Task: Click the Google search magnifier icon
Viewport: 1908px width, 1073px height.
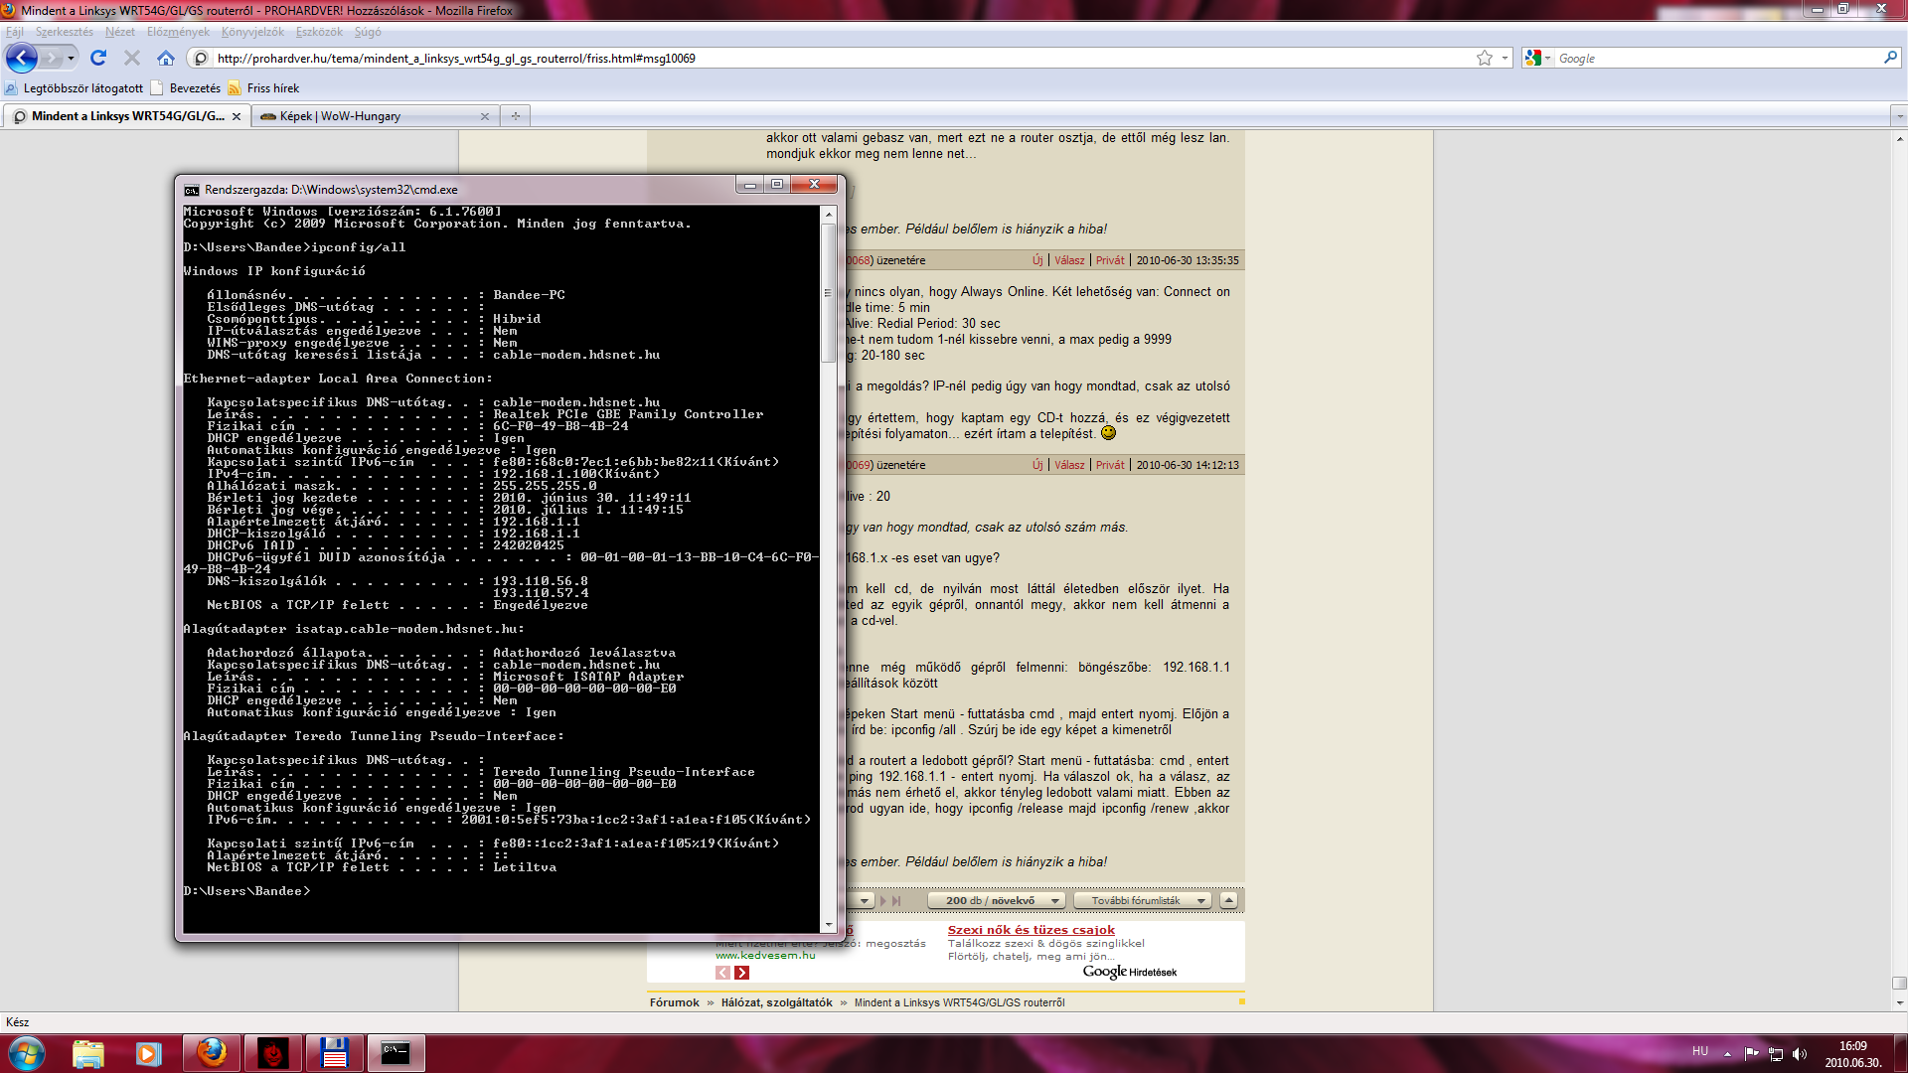Action: pyautogui.click(x=1890, y=59)
